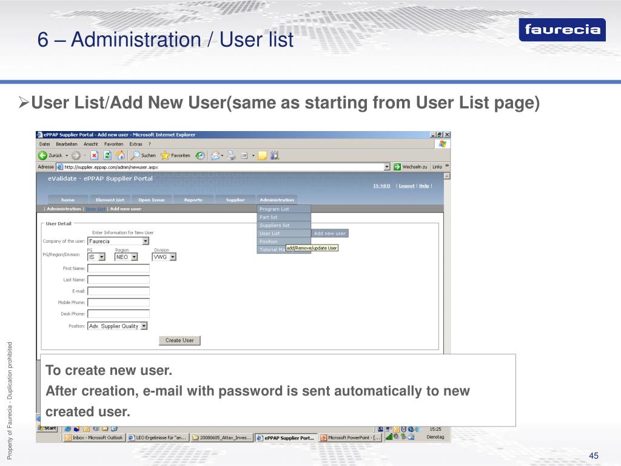The image size is (621, 466).
Task: Open the Favoriten menu in menu bar
Action: coord(113,144)
